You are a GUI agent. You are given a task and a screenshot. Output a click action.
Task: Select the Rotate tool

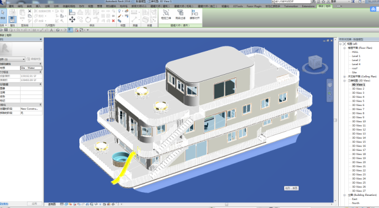pyautogui.click(x=88, y=20)
